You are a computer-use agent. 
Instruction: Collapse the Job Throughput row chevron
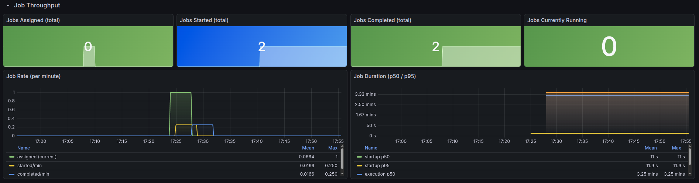pos(8,6)
